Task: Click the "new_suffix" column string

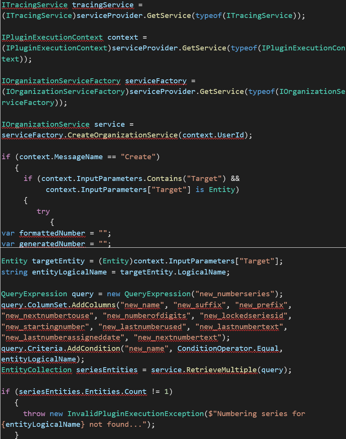Action: pos(199,305)
